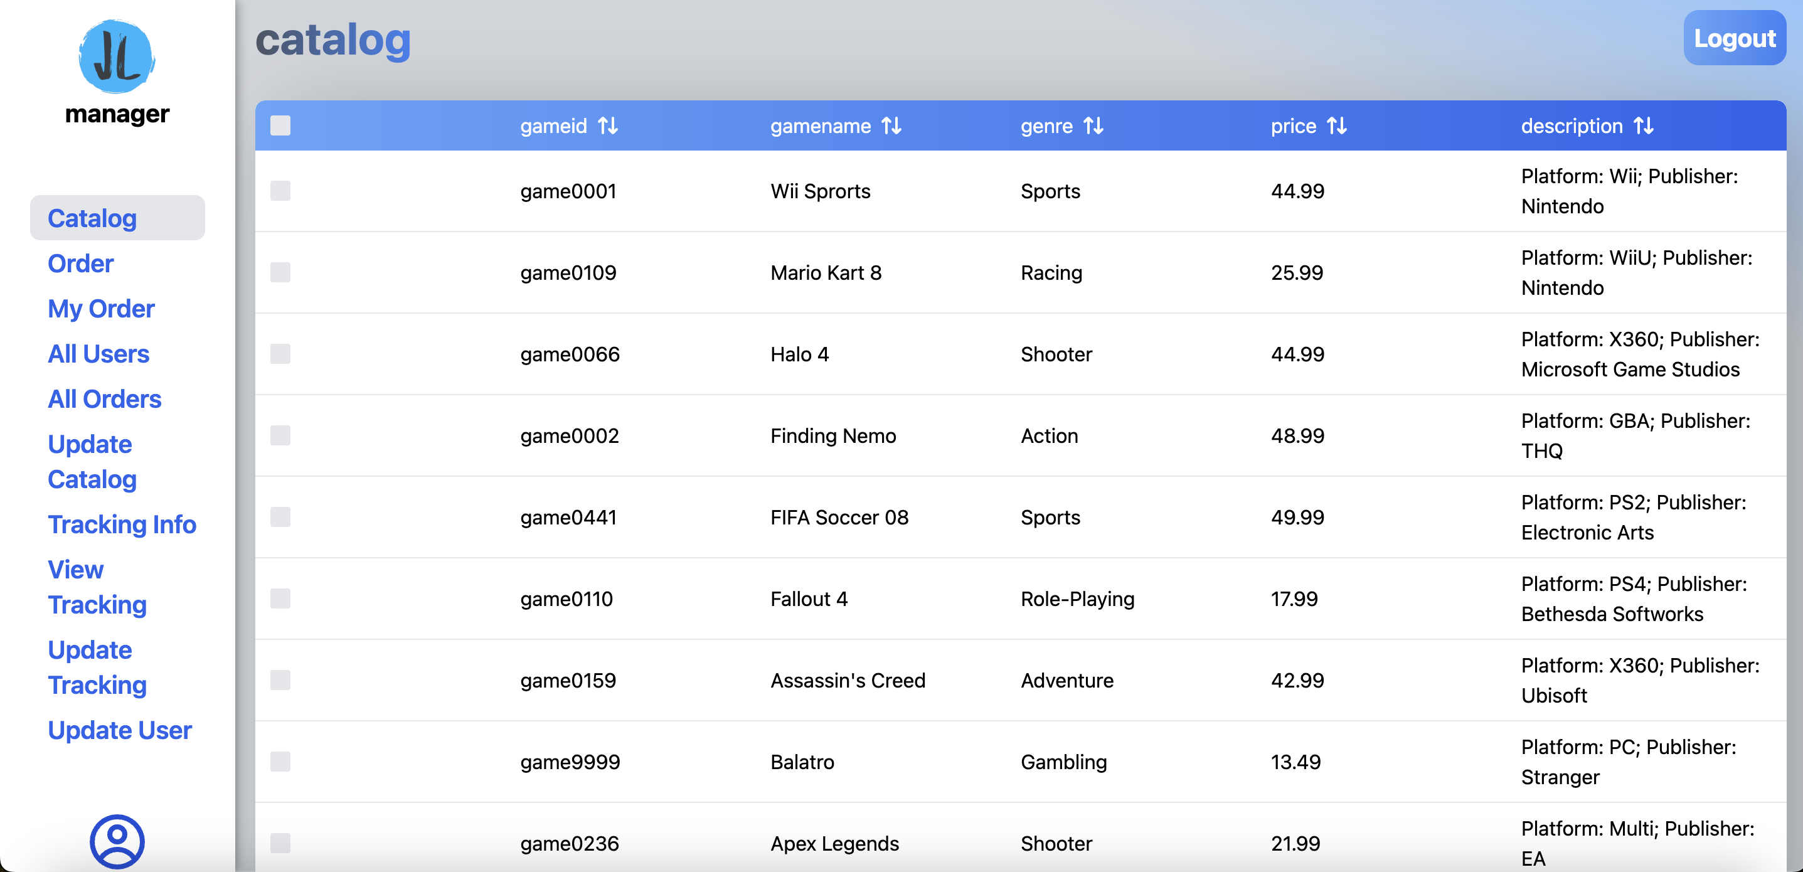Viewport: 1803px width, 872px height.
Task: Open the user profile icon in sidebar
Action: (116, 843)
